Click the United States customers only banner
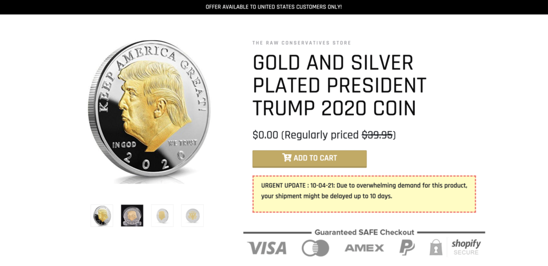 (273, 7)
